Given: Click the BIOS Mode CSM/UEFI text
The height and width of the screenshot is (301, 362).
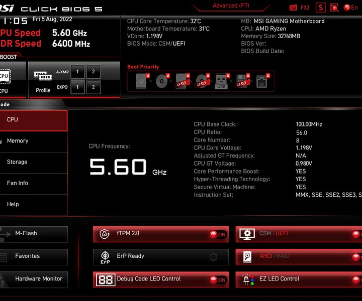Looking at the screenshot, I should [156, 44].
